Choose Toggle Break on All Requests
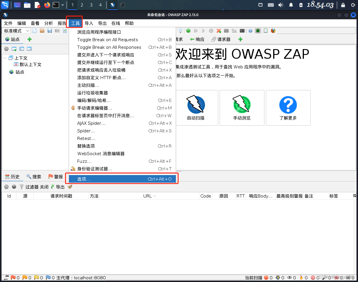This screenshot has height=282, width=358. point(123,40)
